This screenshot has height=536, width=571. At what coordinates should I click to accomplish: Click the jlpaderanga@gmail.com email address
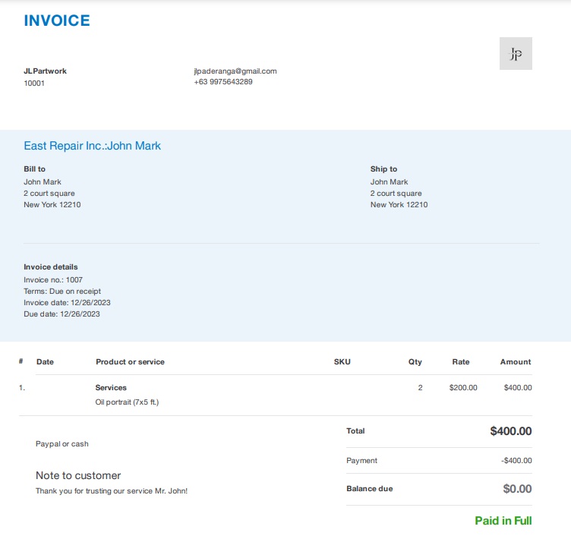235,71
